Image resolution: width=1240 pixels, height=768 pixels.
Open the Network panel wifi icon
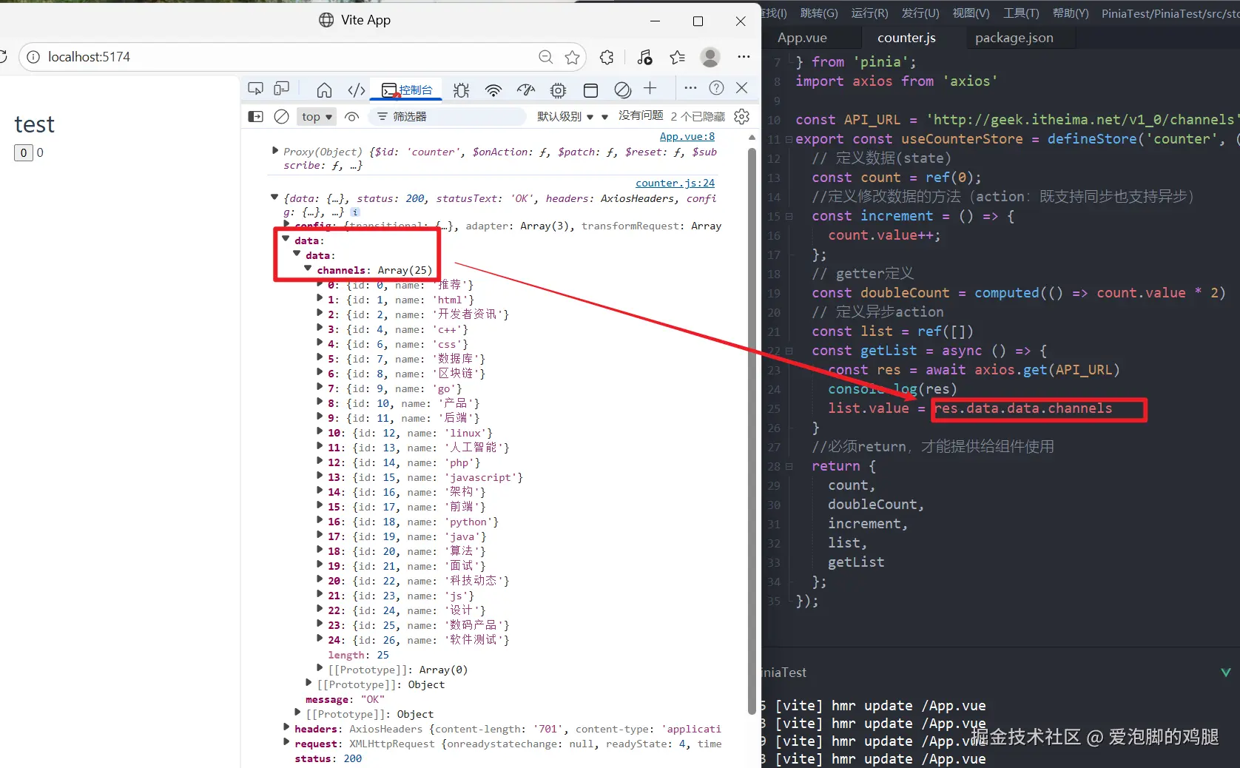493,90
